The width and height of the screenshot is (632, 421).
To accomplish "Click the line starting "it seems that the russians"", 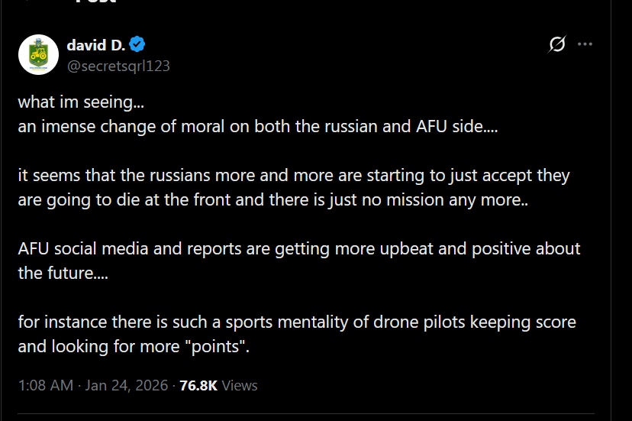I will (x=294, y=176).
